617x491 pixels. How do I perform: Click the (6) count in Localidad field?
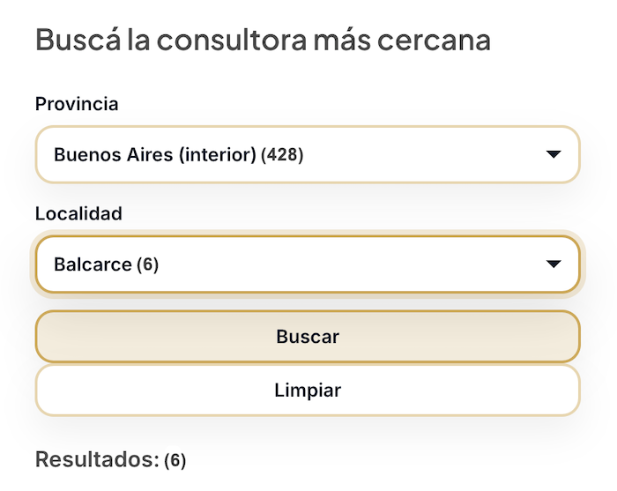pos(148,264)
